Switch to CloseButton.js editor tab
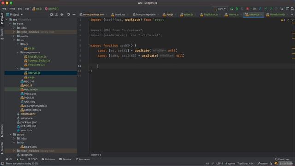This screenshot has width=295, height=166. [x=277, y=14]
